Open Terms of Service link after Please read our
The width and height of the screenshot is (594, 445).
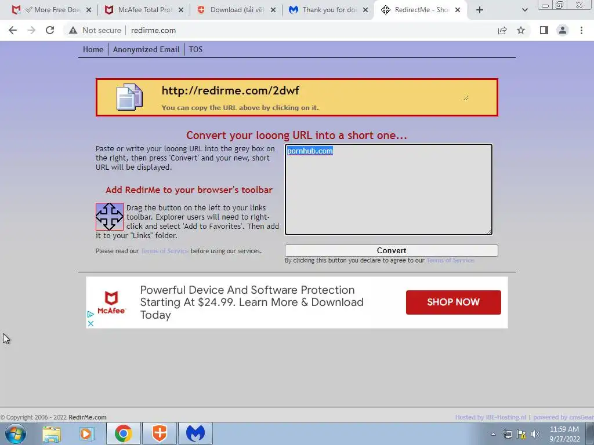pyautogui.click(x=165, y=251)
